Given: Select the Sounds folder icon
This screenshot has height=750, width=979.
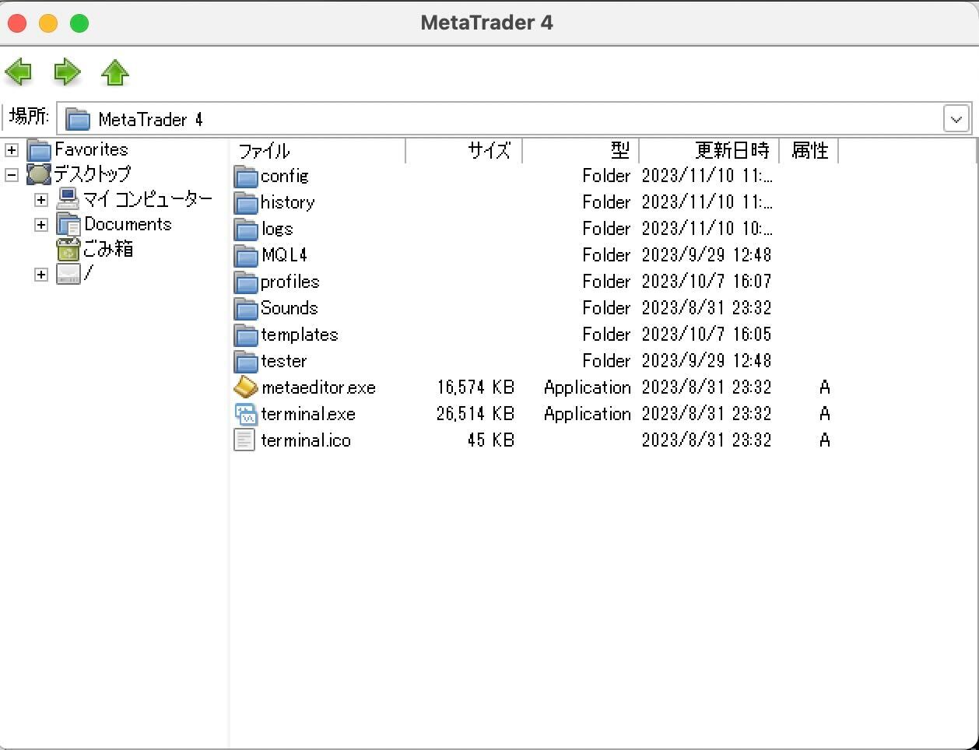Looking at the screenshot, I should click(246, 309).
